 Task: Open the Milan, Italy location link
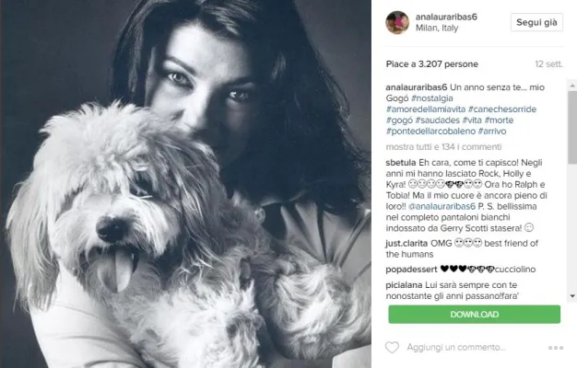click(x=437, y=29)
